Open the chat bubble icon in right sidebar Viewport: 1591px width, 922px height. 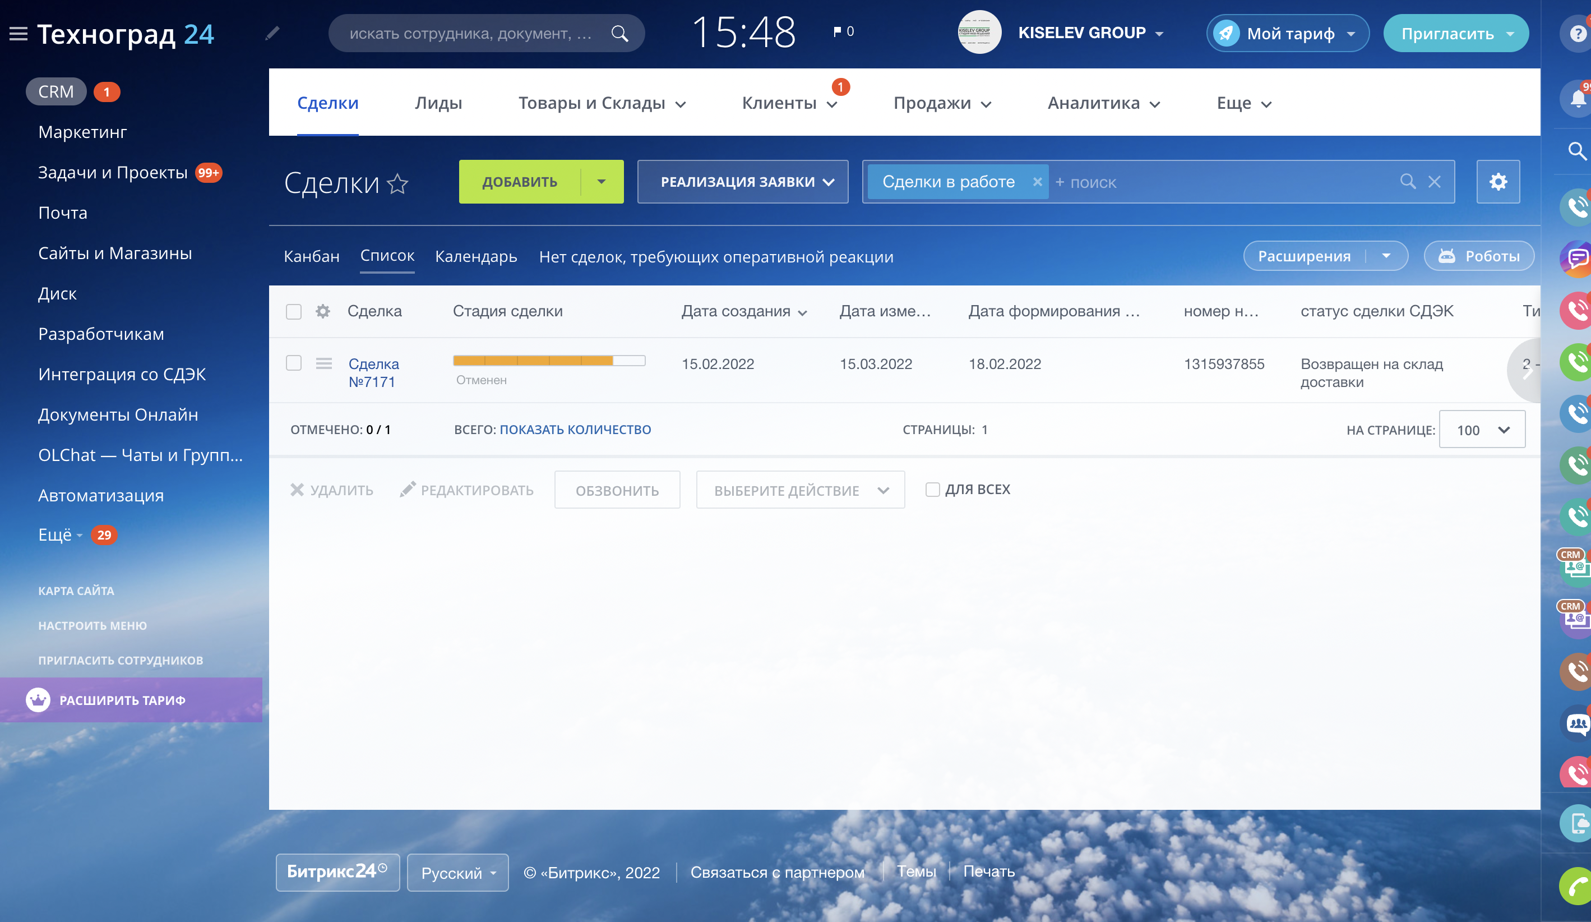[1578, 259]
